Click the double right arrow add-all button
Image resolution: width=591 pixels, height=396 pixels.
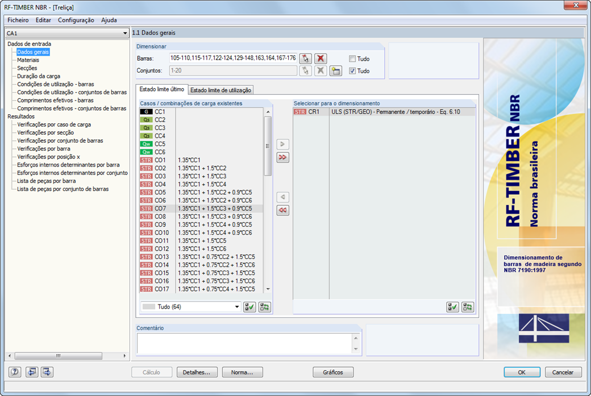[282, 157]
